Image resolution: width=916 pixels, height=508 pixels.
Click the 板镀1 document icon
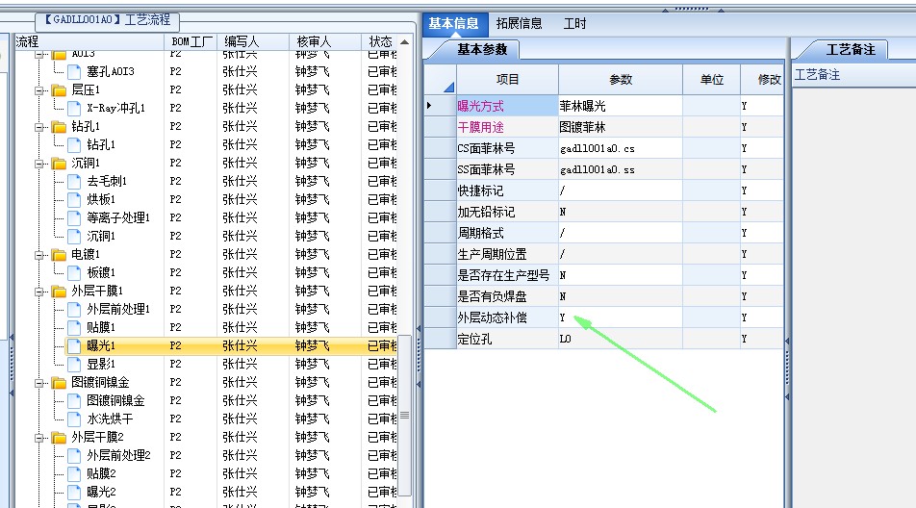[x=74, y=272]
